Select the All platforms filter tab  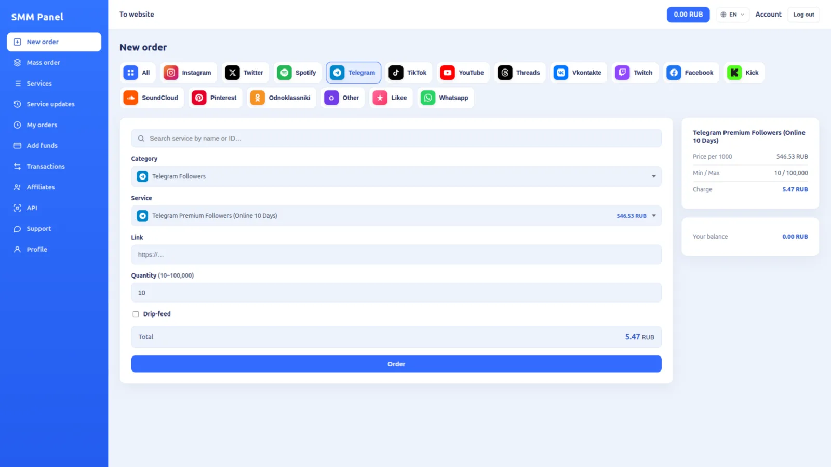pos(138,73)
